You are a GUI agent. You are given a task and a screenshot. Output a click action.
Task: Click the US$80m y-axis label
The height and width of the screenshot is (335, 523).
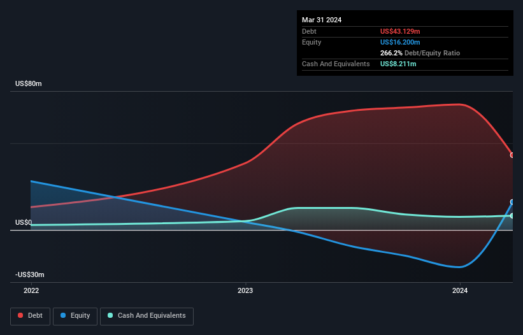coord(29,83)
